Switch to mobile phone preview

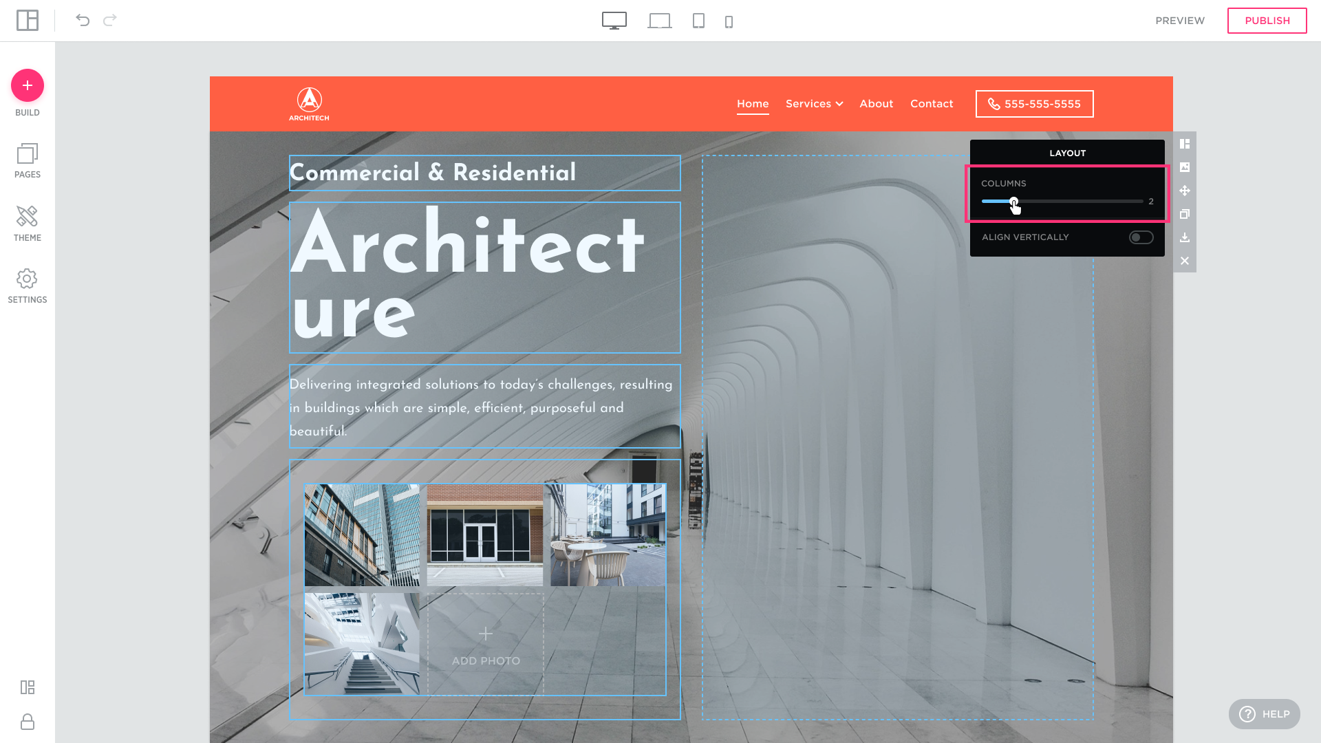729,22
